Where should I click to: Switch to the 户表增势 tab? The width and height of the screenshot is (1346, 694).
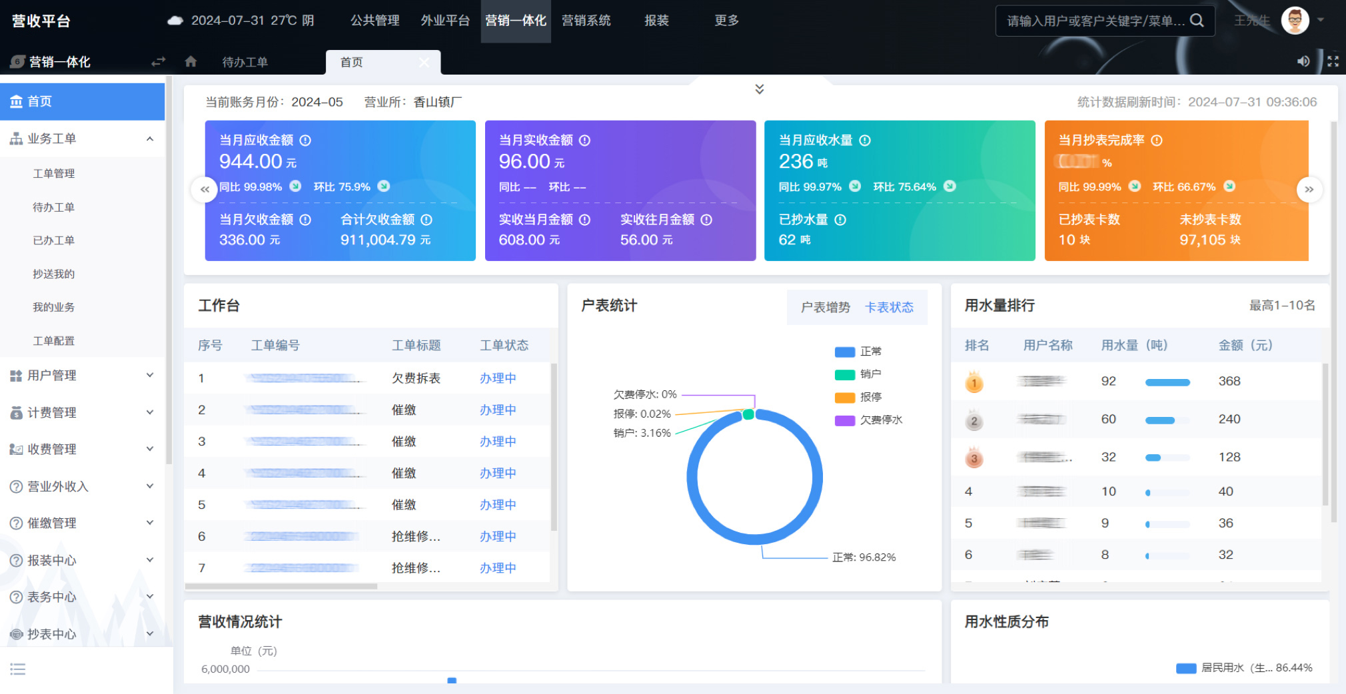point(825,308)
